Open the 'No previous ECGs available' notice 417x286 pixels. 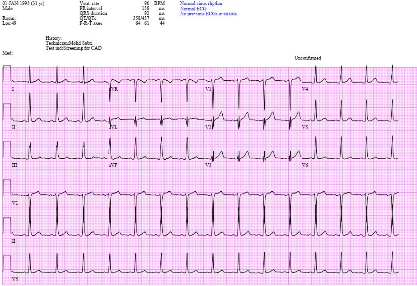point(208,14)
